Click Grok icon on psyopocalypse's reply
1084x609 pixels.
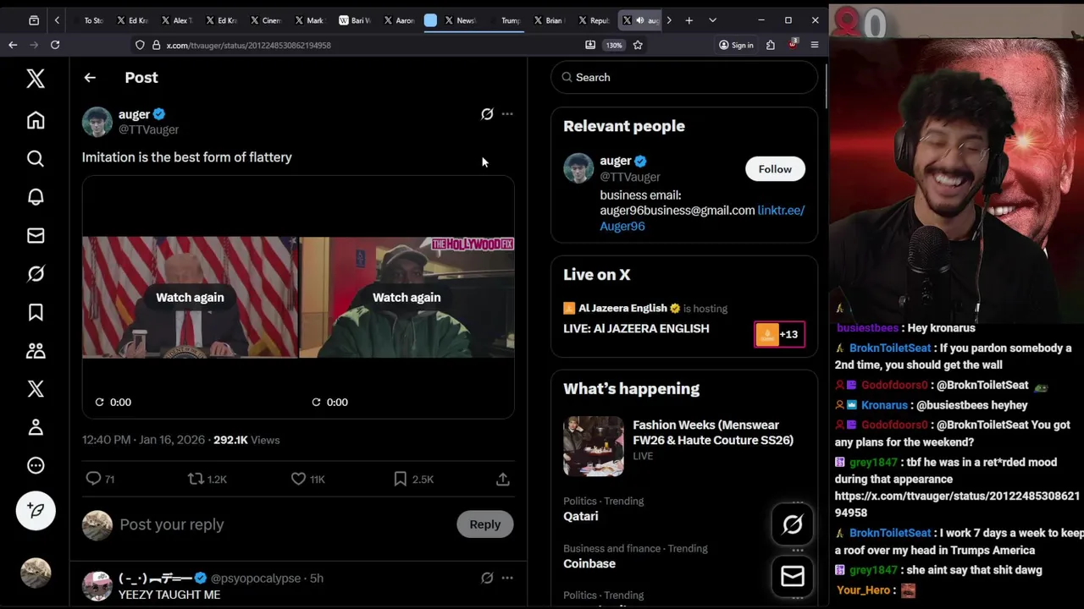pyautogui.click(x=487, y=579)
